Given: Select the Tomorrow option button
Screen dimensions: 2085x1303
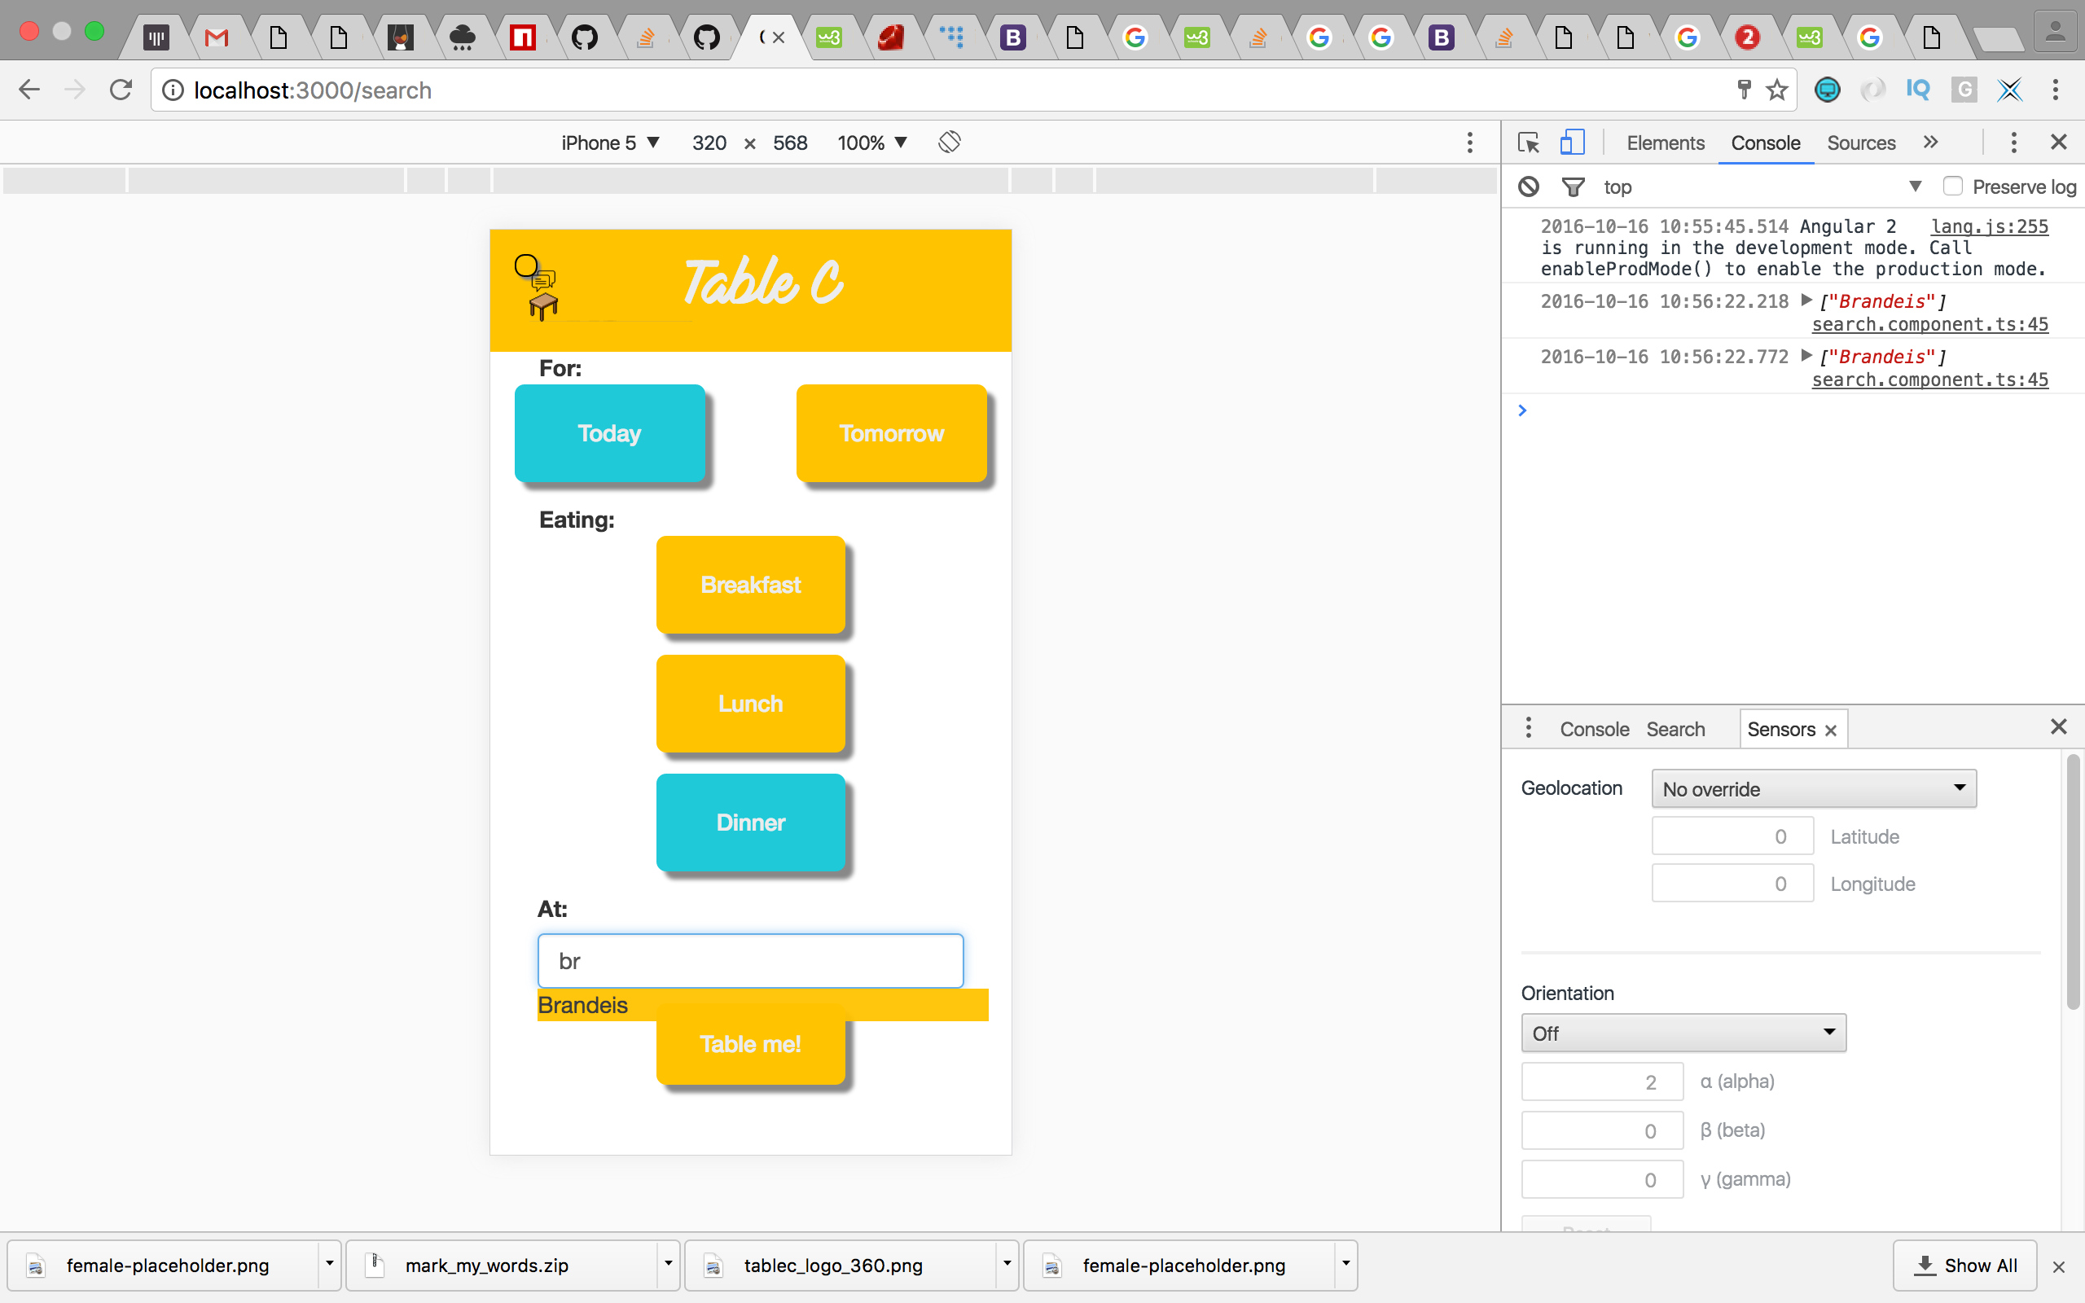Looking at the screenshot, I should click(x=891, y=432).
